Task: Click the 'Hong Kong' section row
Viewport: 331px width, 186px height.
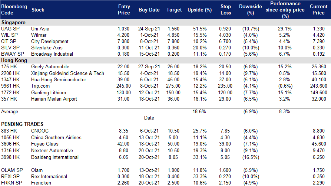Action: pyautogui.click(x=165, y=60)
